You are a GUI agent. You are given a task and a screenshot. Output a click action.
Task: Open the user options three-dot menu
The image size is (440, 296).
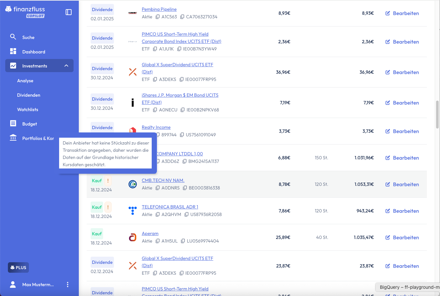click(x=68, y=285)
